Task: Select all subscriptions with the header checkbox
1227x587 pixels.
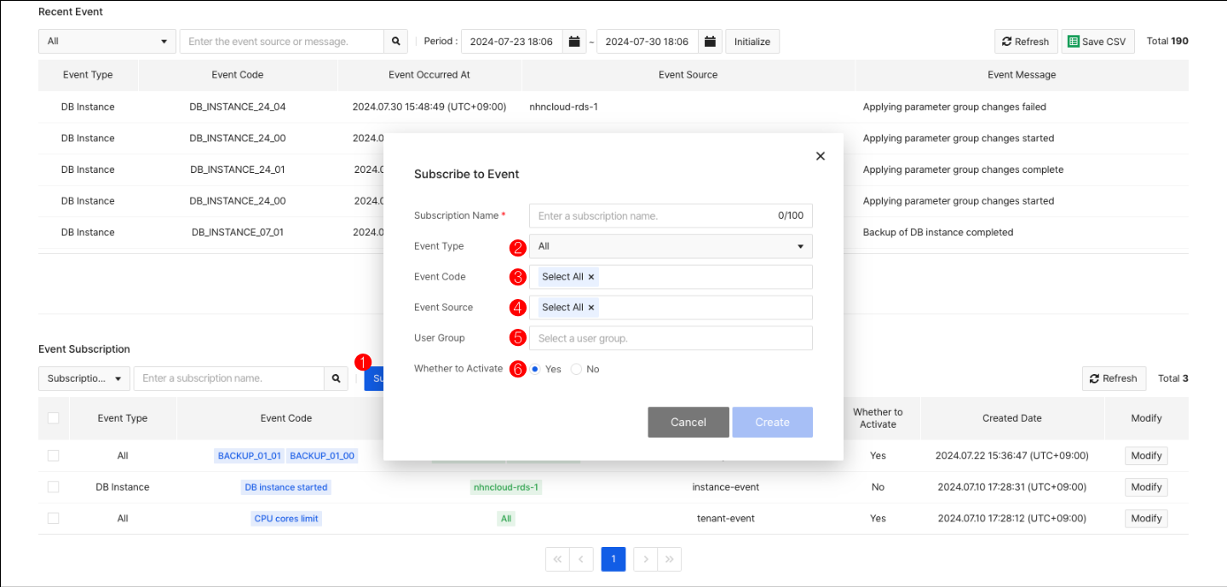Action: point(54,418)
